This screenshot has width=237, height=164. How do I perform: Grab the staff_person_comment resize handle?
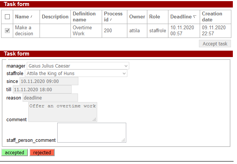(x=123, y=140)
